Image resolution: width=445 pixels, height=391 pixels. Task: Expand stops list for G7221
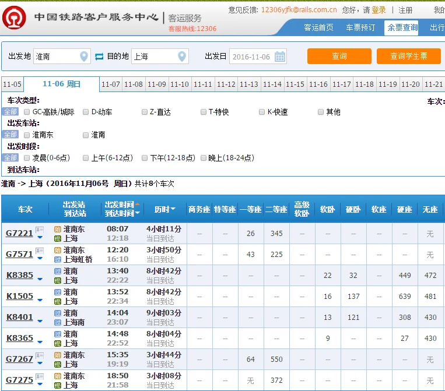(40, 237)
